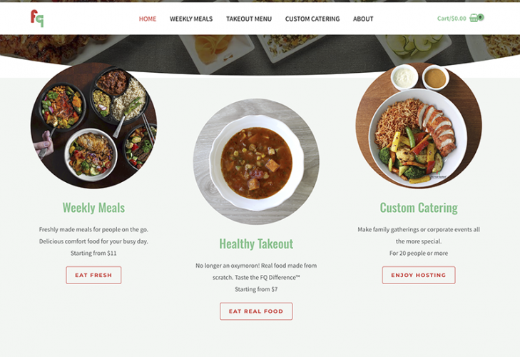Open the HOME menu item
The height and width of the screenshot is (357, 520).
[148, 19]
